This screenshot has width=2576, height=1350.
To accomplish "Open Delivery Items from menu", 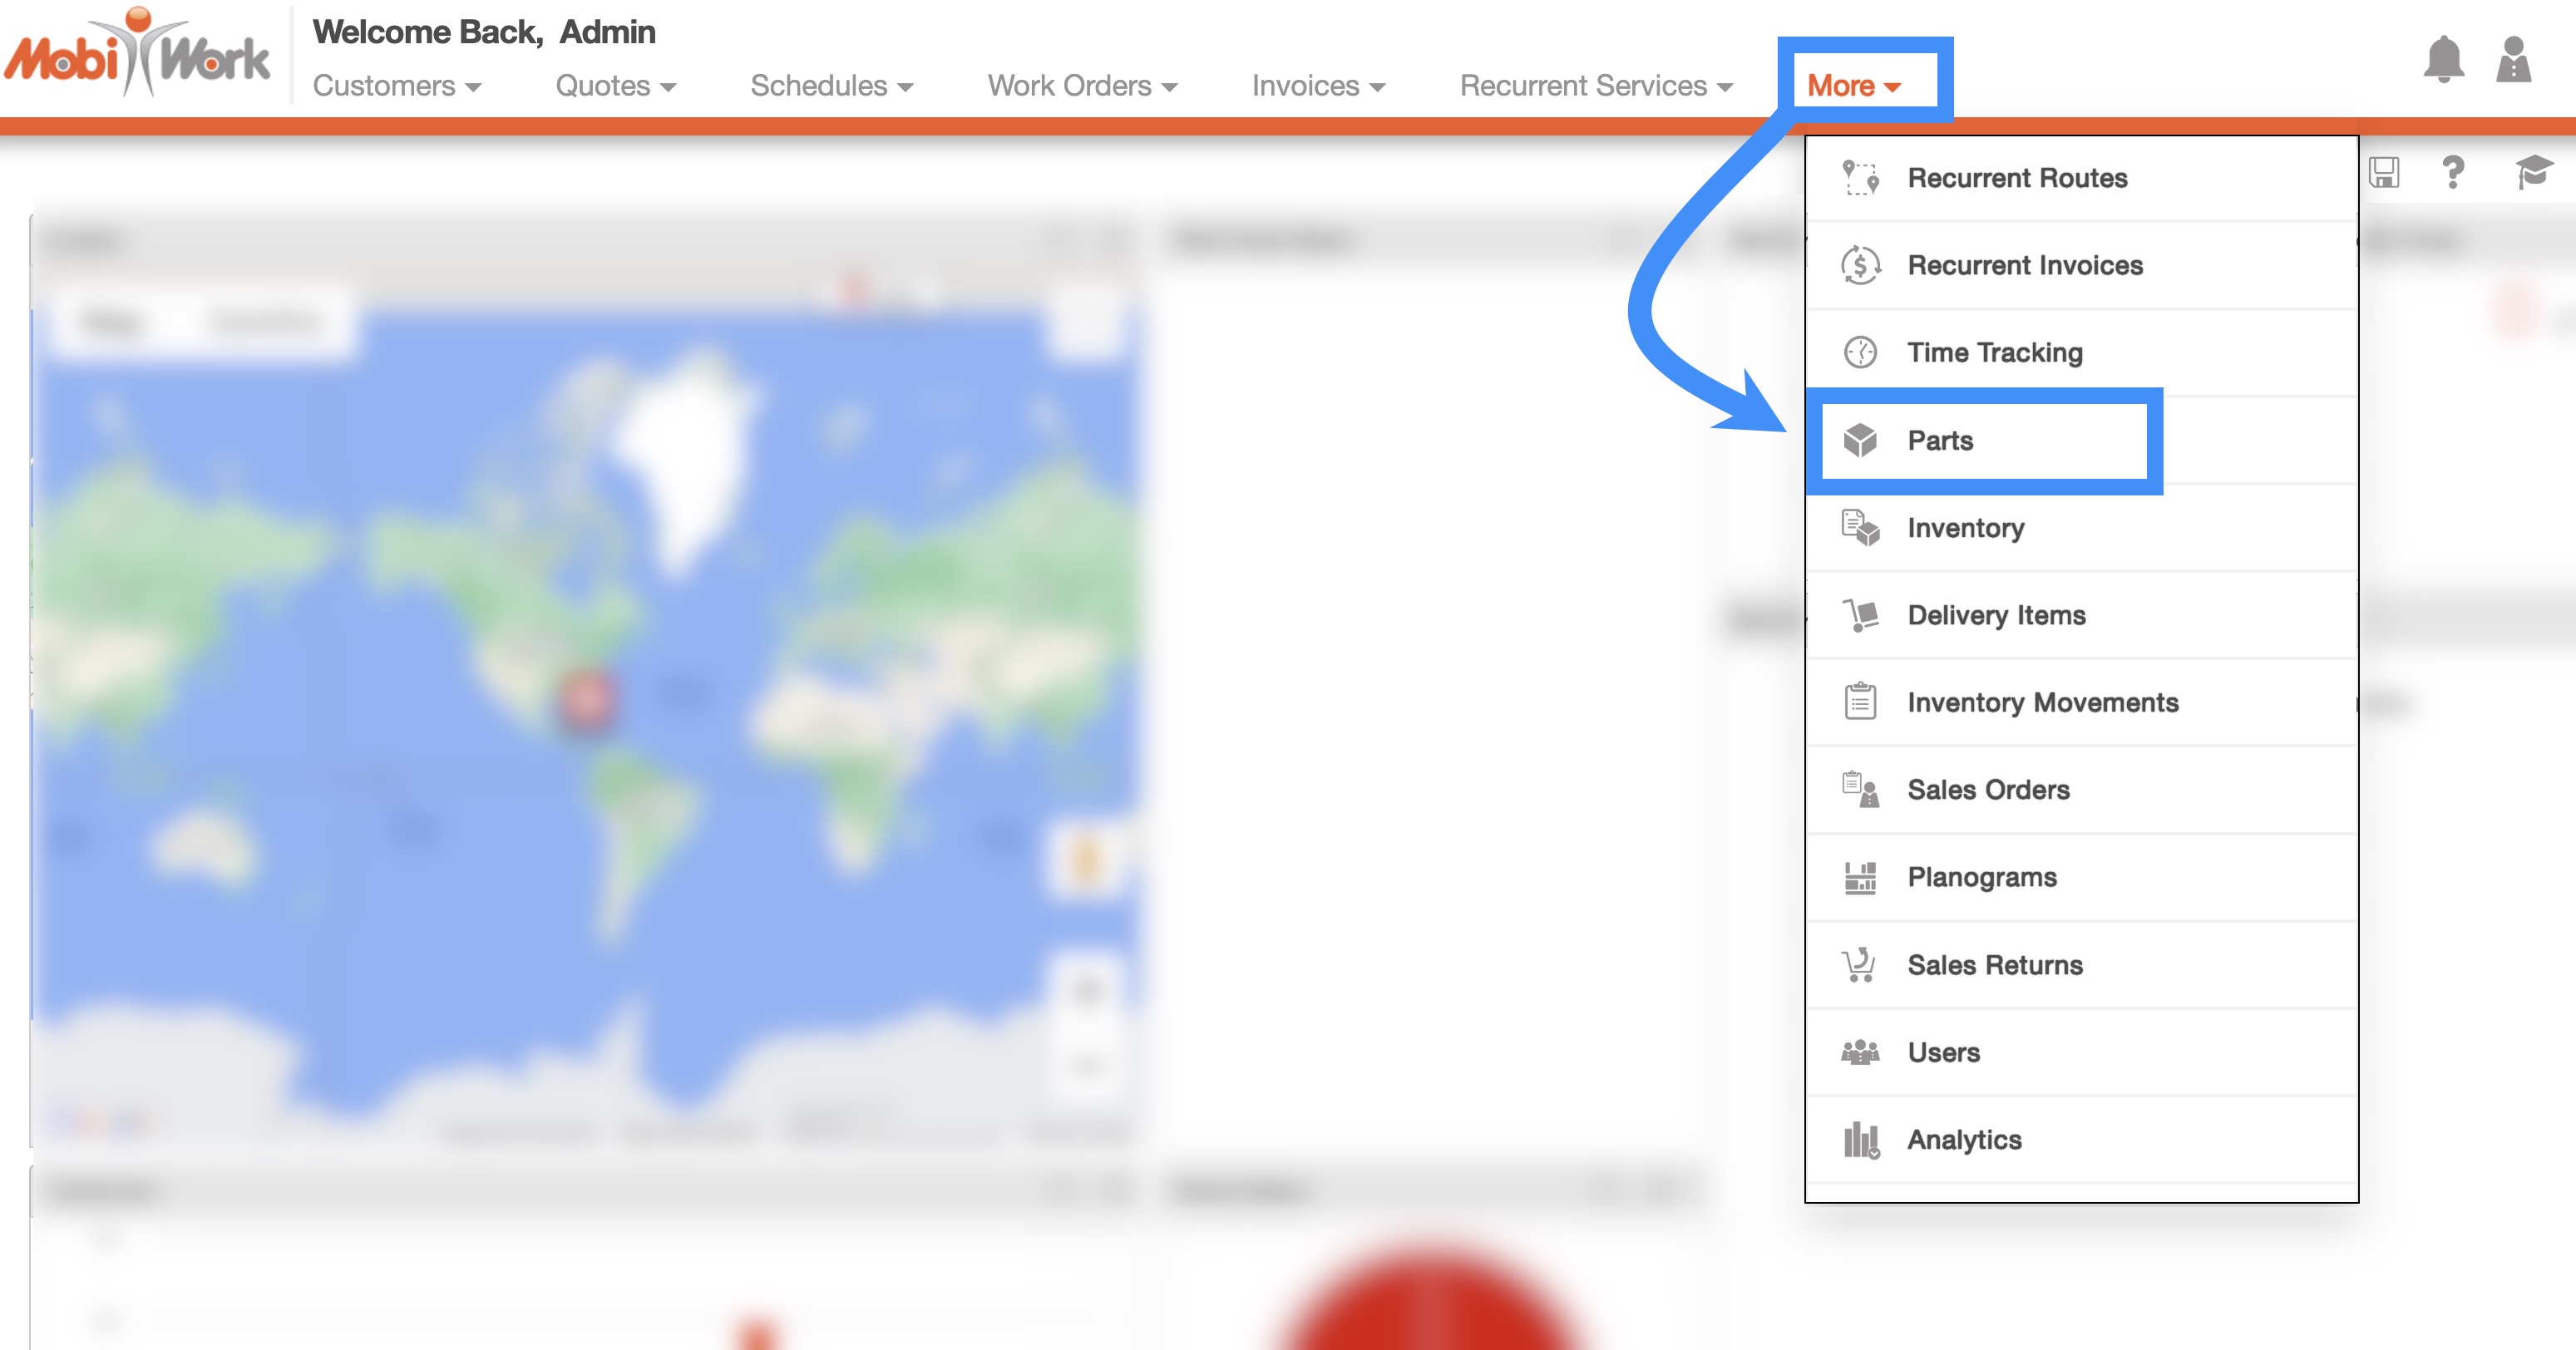I will [1996, 615].
